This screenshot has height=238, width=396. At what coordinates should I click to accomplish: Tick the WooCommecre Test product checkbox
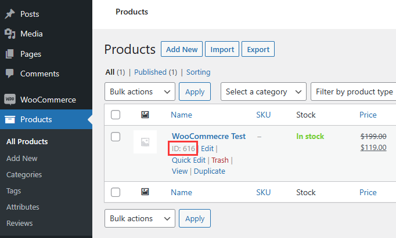[116, 137]
